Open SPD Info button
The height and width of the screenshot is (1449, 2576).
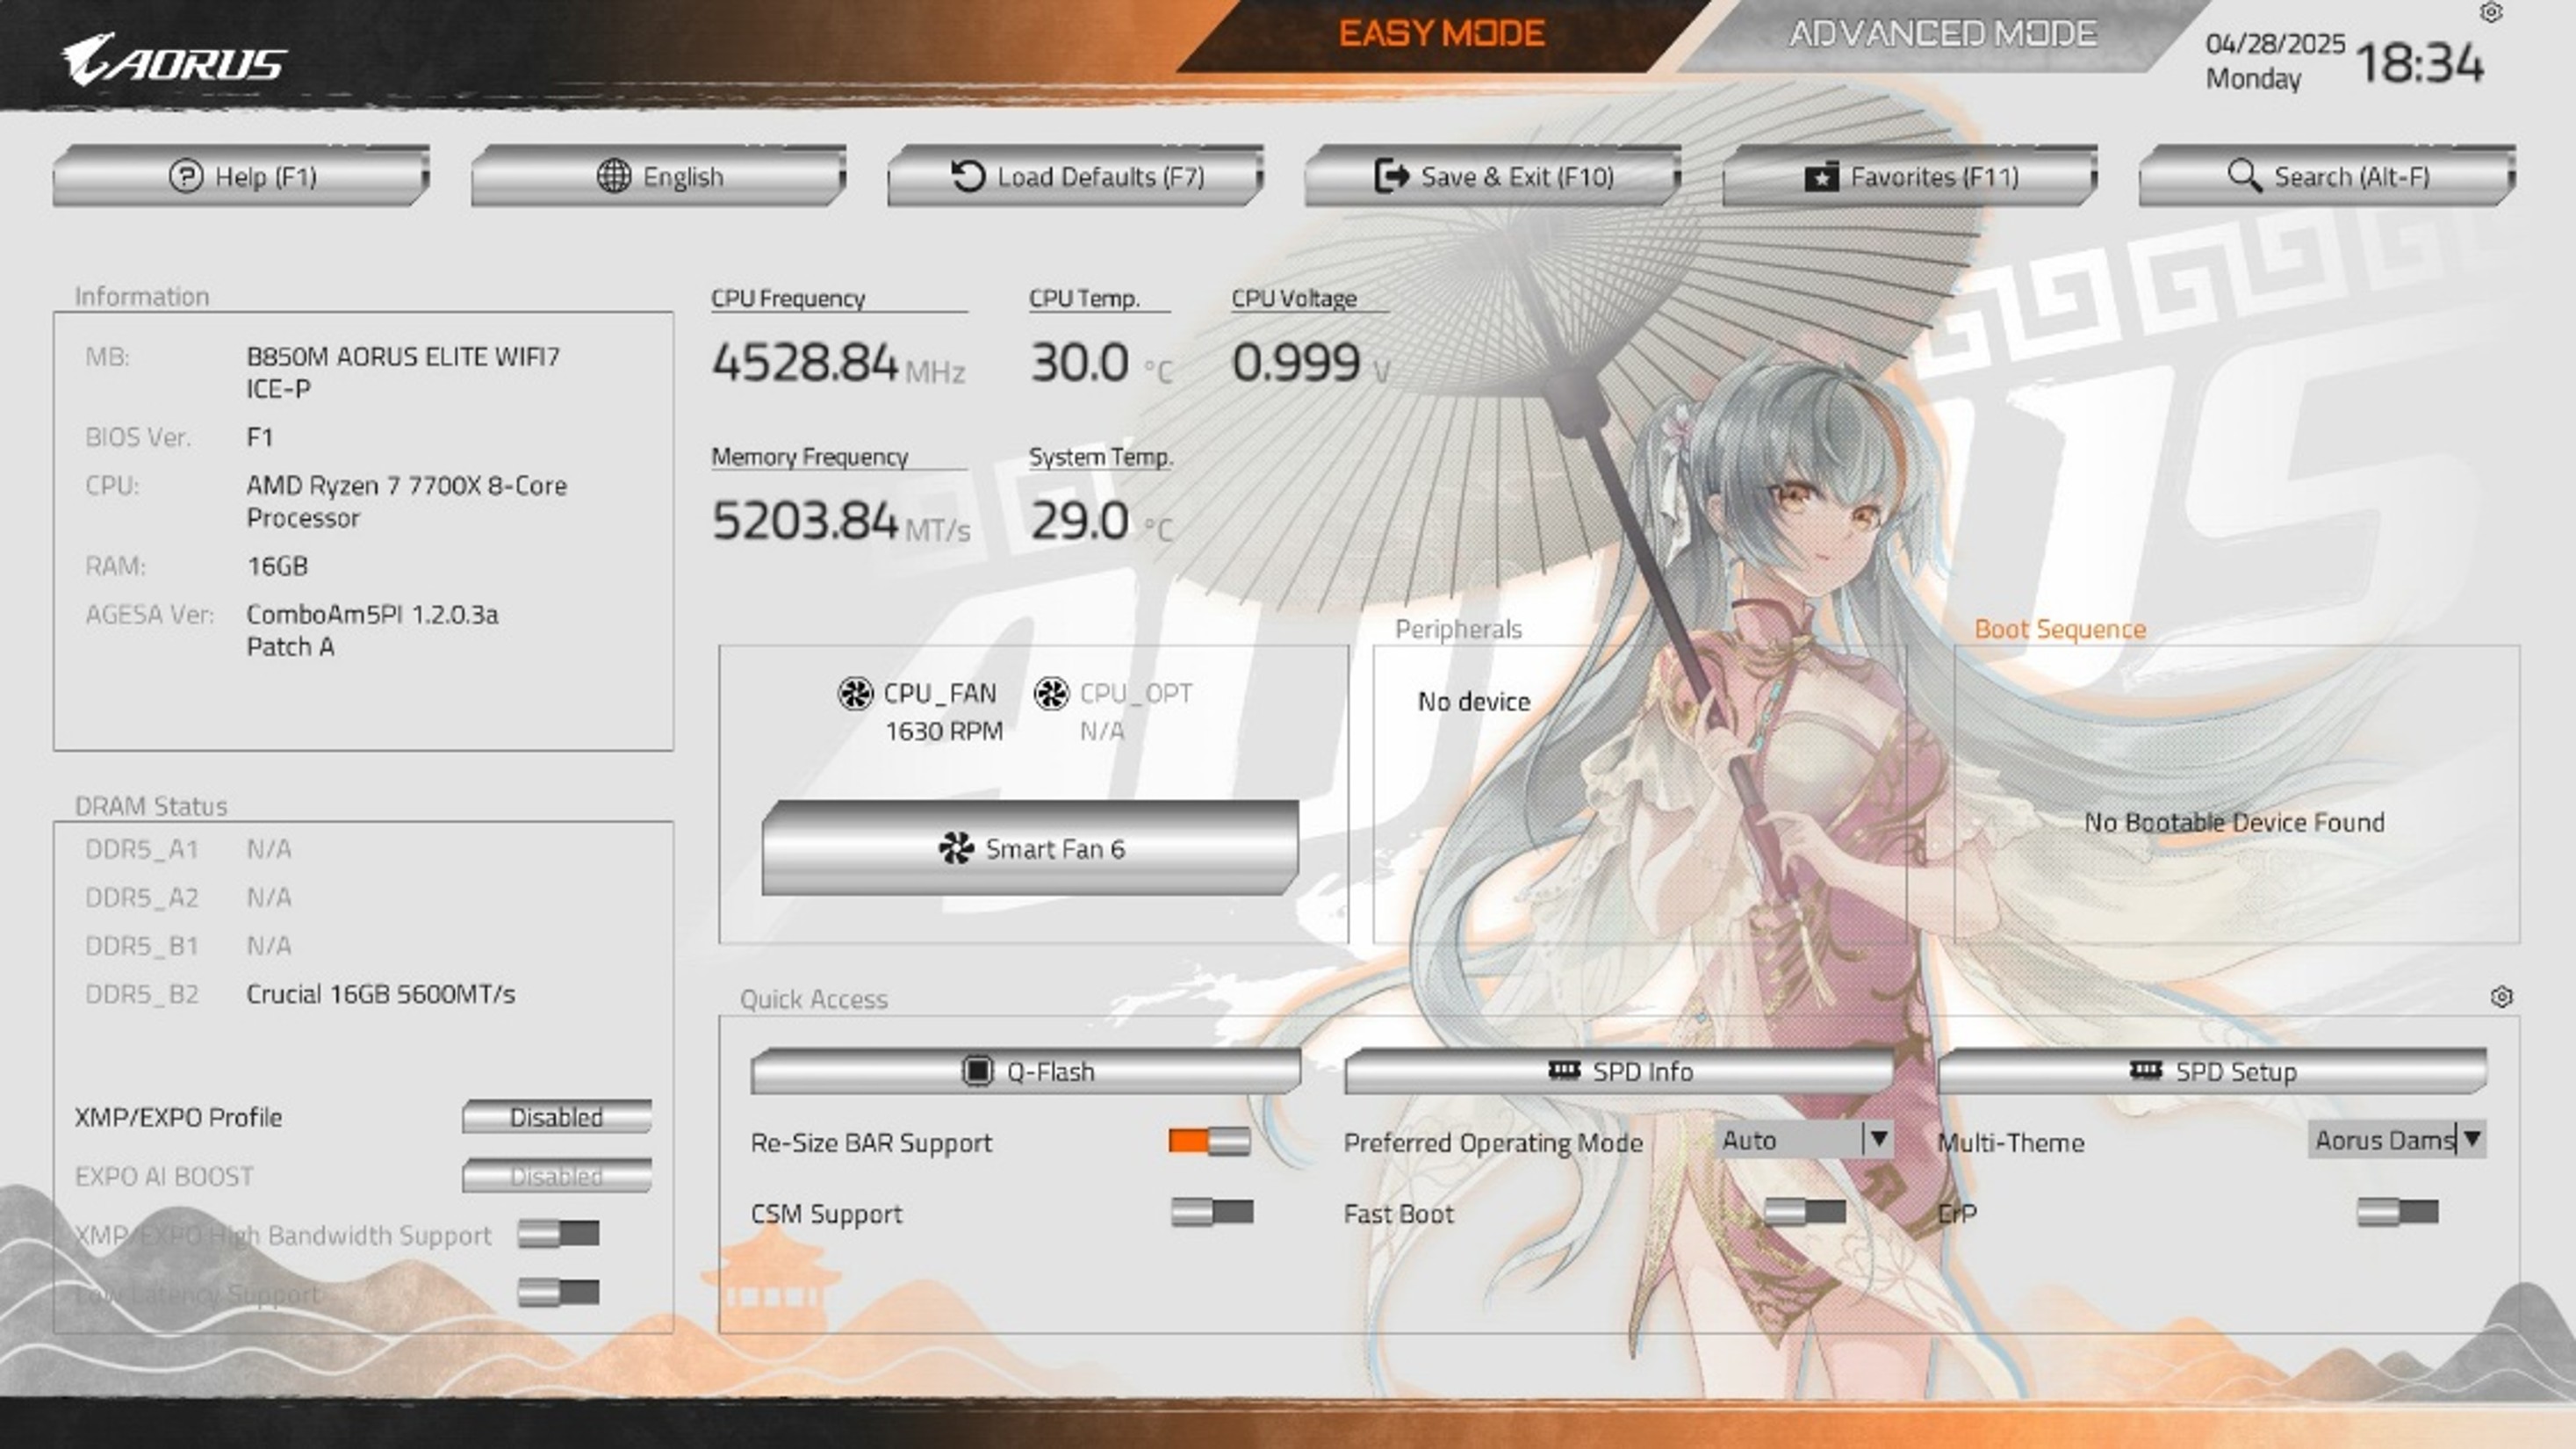tap(1619, 1071)
